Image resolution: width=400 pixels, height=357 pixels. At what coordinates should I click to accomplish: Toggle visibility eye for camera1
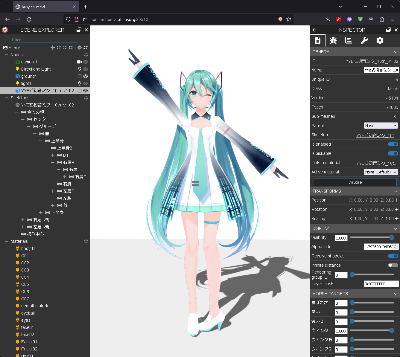click(86, 62)
